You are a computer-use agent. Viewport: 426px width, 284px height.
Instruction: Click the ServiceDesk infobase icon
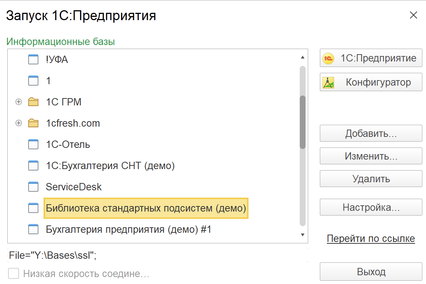pyautogui.click(x=33, y=187)
